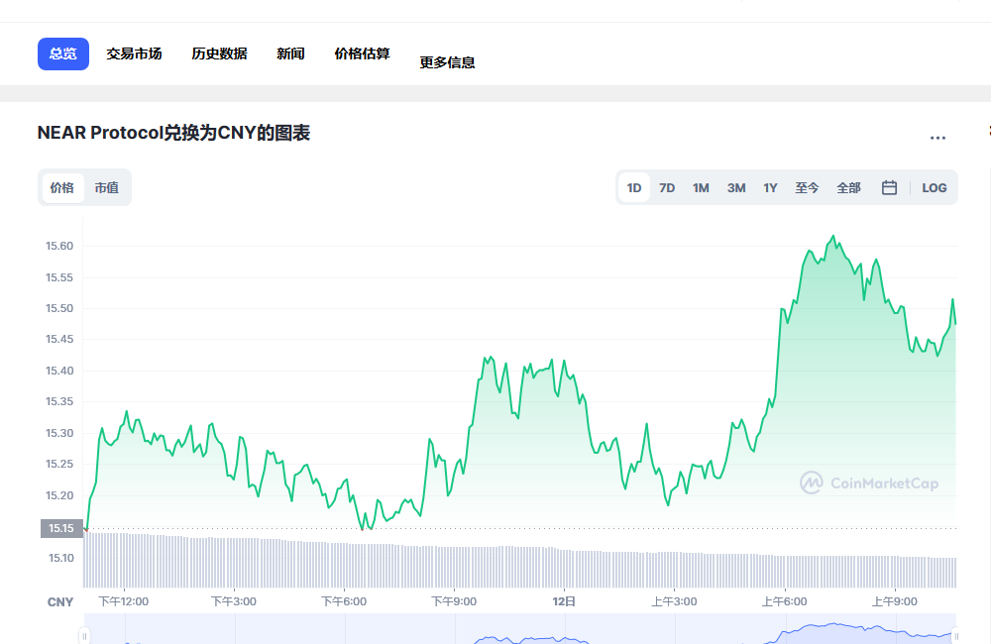Click the 上午3:00 time axis label
The image size is (991, 644).
click(x=674, y=601)
